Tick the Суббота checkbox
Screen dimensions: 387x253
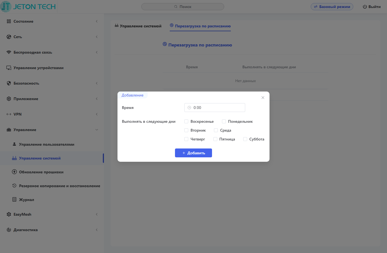click(245, 139)
